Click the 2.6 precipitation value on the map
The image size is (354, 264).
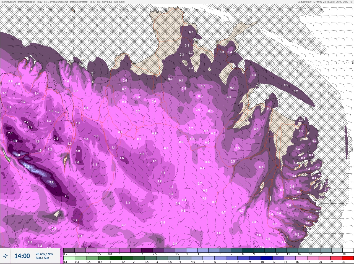[x=11, y=133]
